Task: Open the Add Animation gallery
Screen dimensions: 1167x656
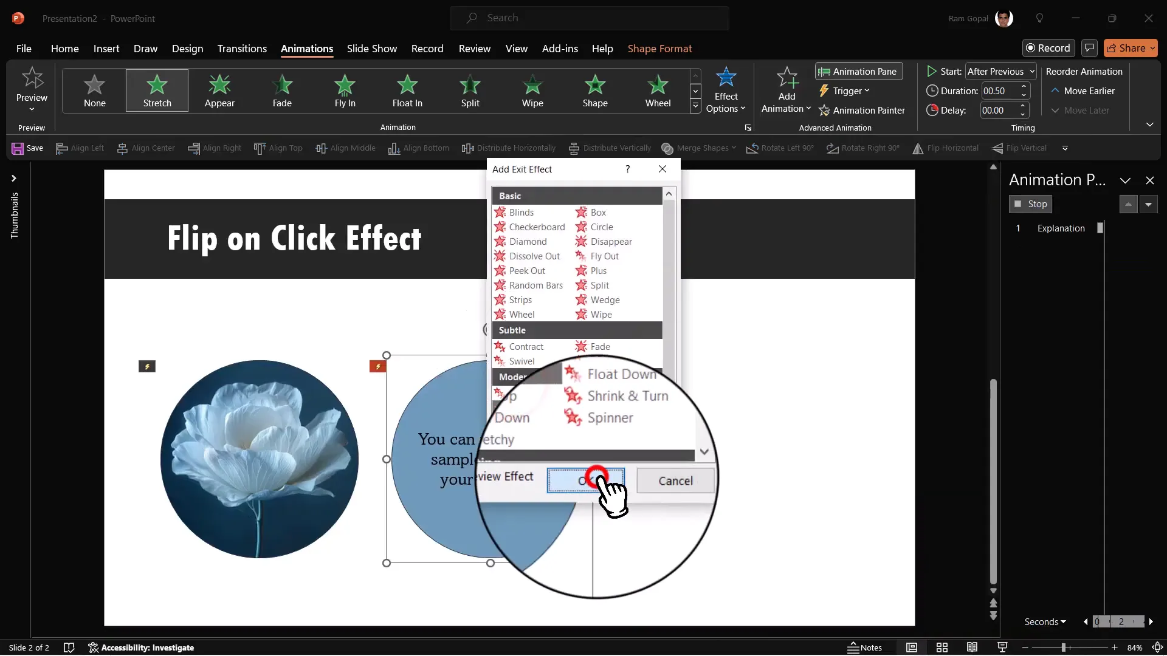Action: click(x=787, y=90)
